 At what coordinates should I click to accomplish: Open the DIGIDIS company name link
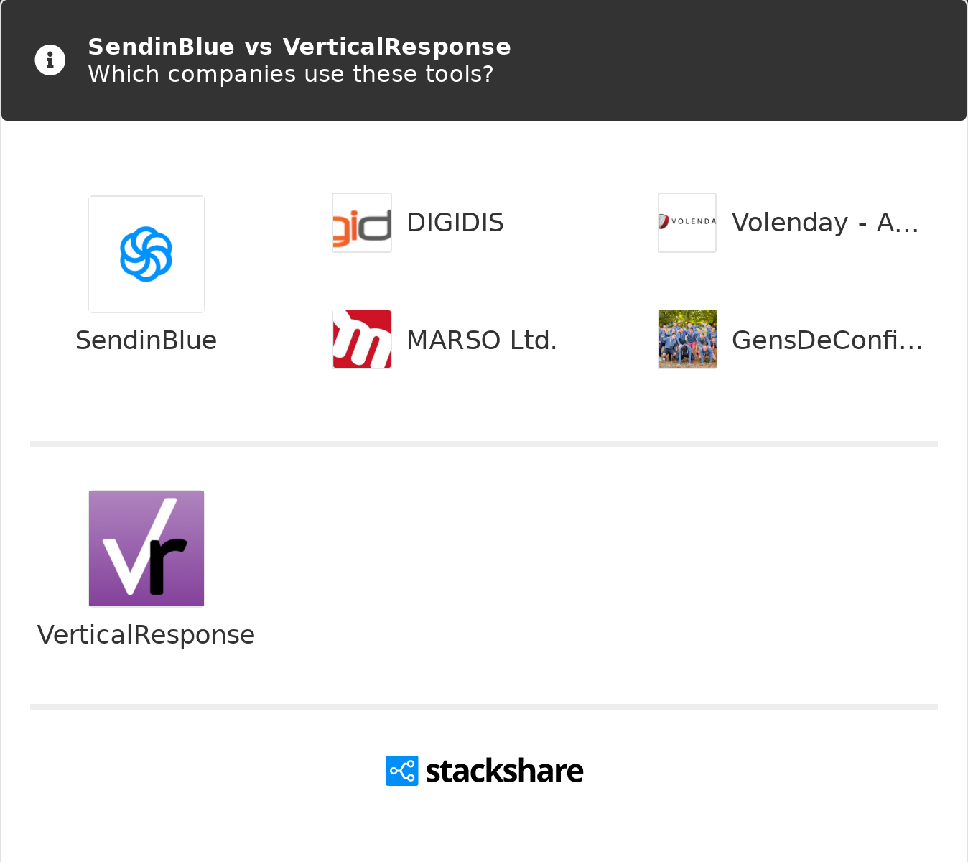[455, 223]
